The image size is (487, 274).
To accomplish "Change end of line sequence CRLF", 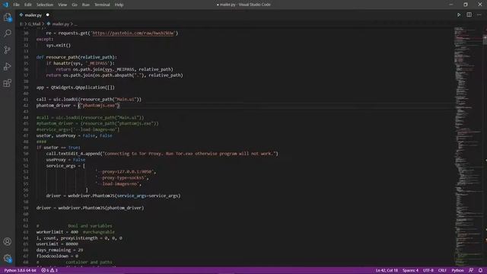I will [442, 270].
